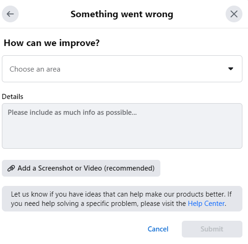The image size is (248, 244).
Task: Click the 'Please include as much info' placeholder
Action: point(72,112)
